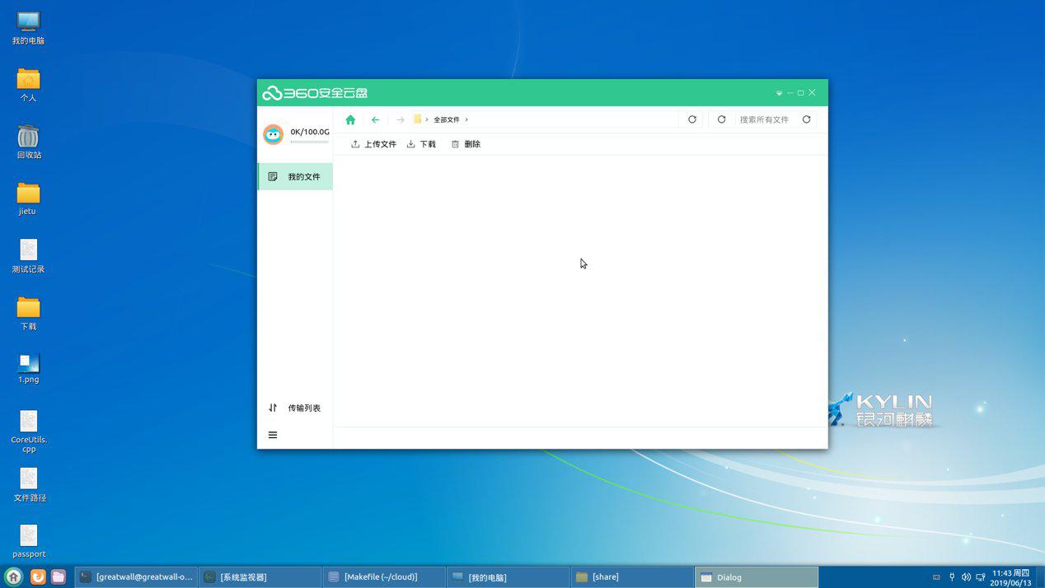This screenshot has width=1045, height=588.
Task: Open 传输列表 transfer list
Action: (295, 408)
